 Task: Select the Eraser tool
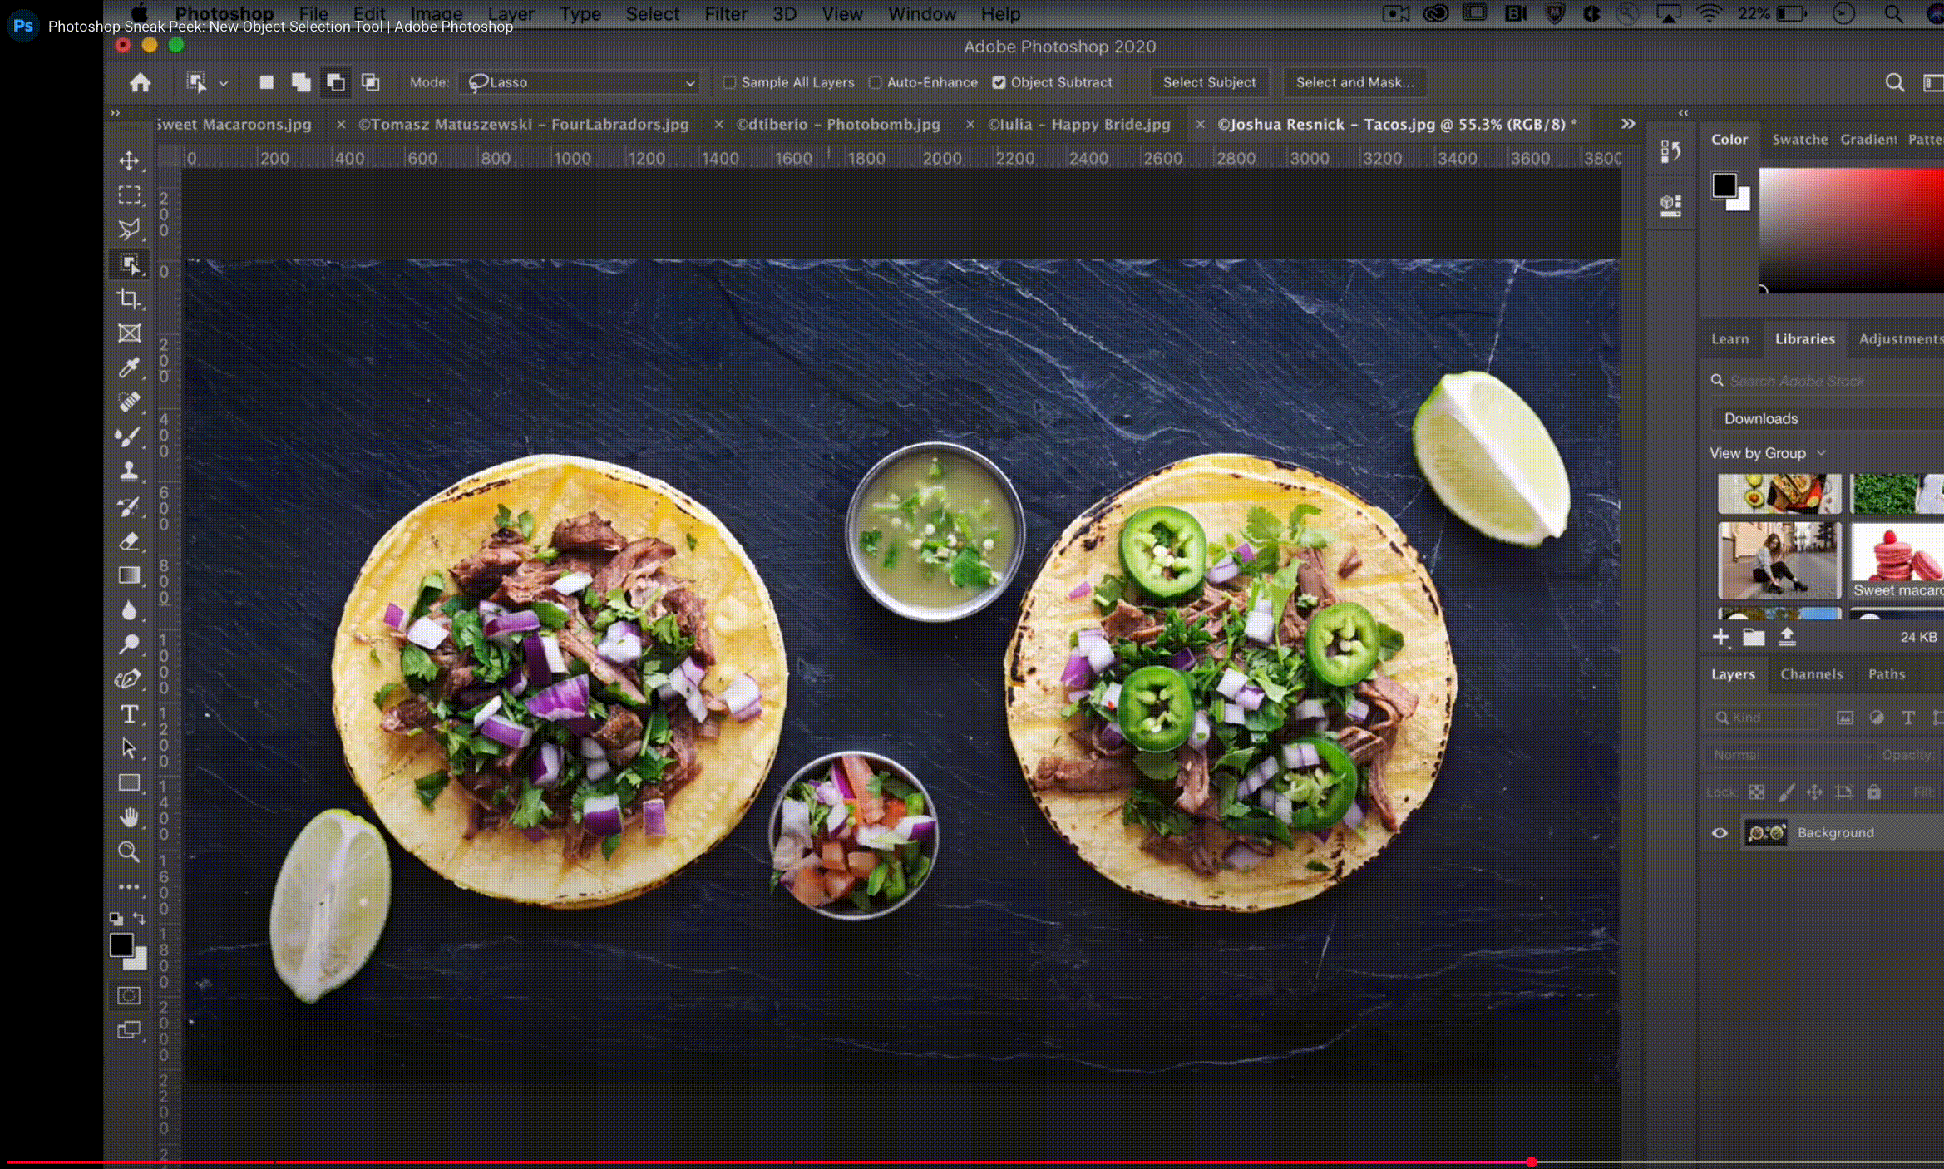pyautogui.click(x=129, y=541)
